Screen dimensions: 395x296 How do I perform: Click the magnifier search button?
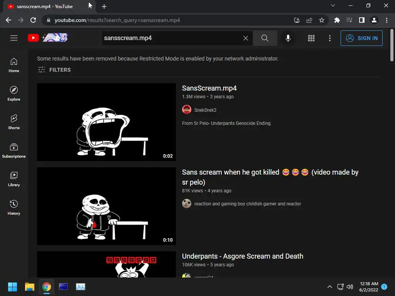pos(265,38)
